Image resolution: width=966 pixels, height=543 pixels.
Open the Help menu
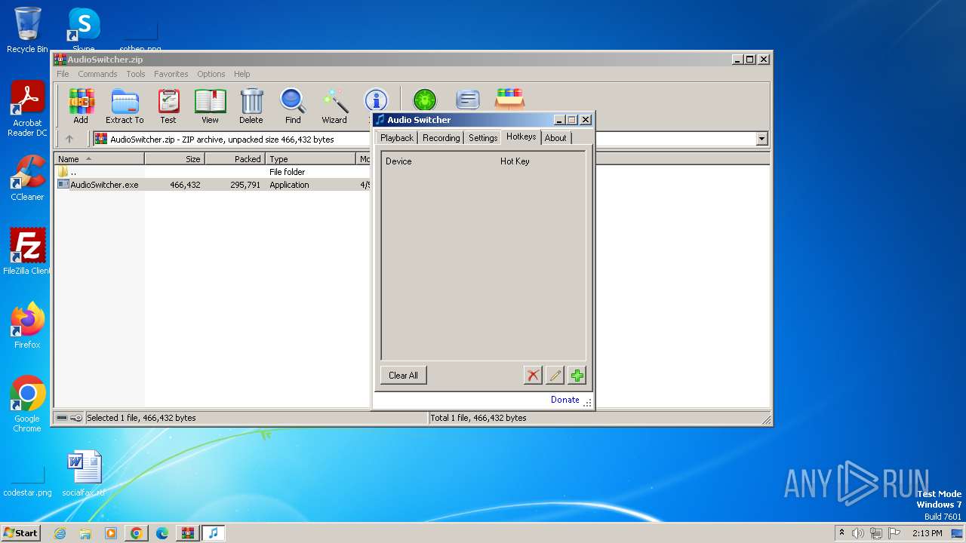coord(241,74)
